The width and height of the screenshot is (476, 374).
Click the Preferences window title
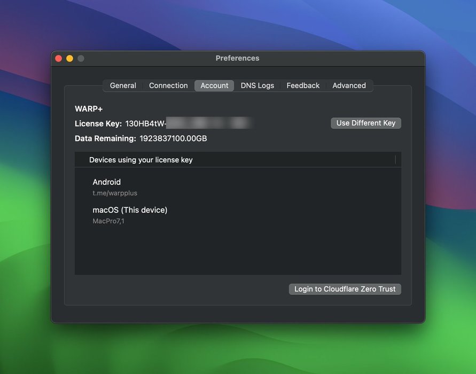click(237, 58)
